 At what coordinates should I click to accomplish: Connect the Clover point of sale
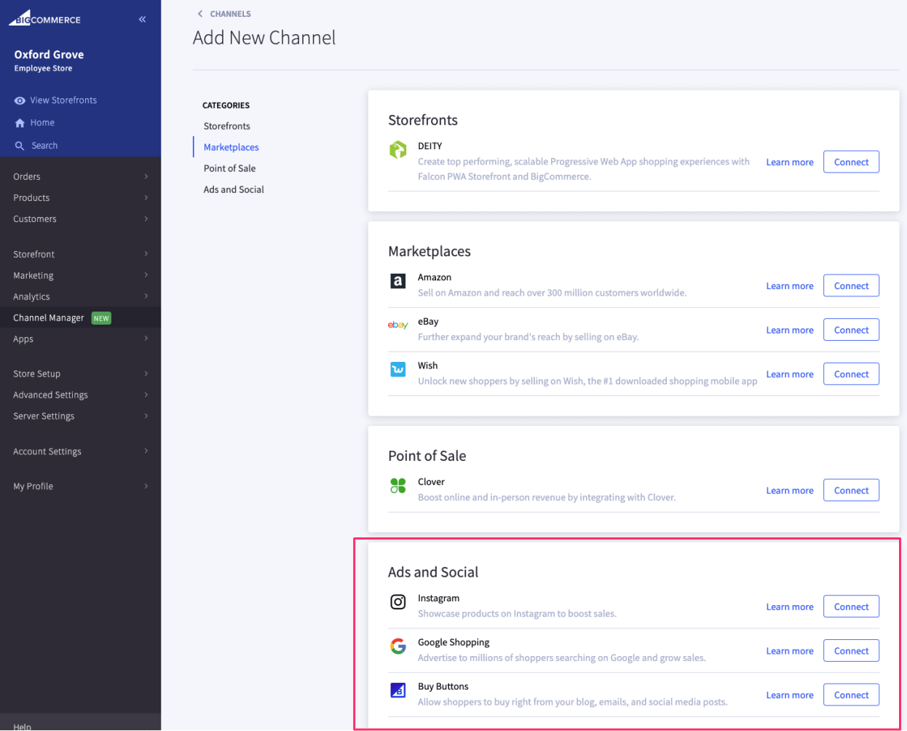coord(851,491)
